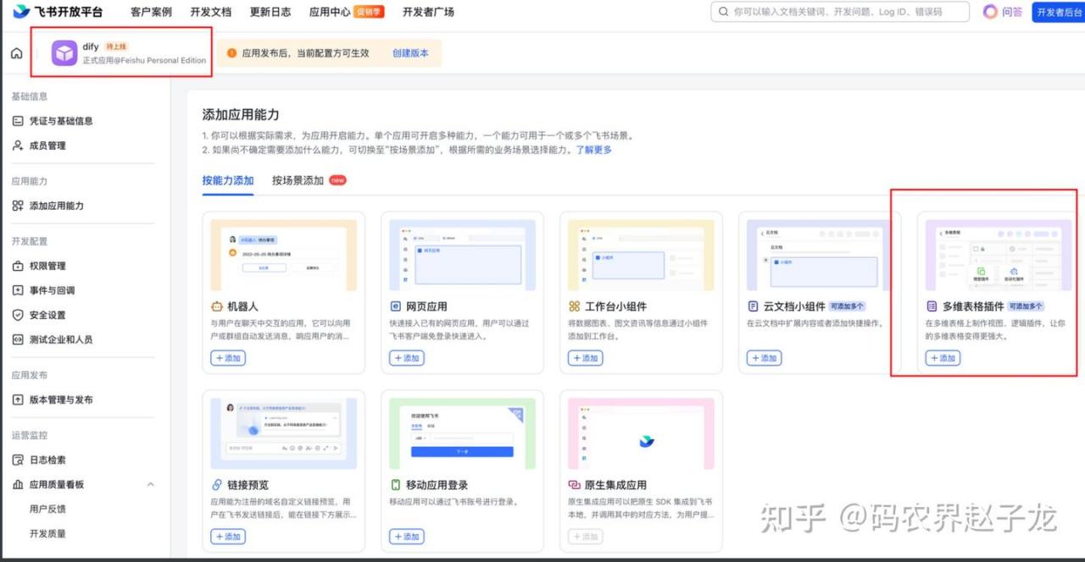
Task: Click the 云文档小组件 preview thumbnail
Action: (821, 255)
